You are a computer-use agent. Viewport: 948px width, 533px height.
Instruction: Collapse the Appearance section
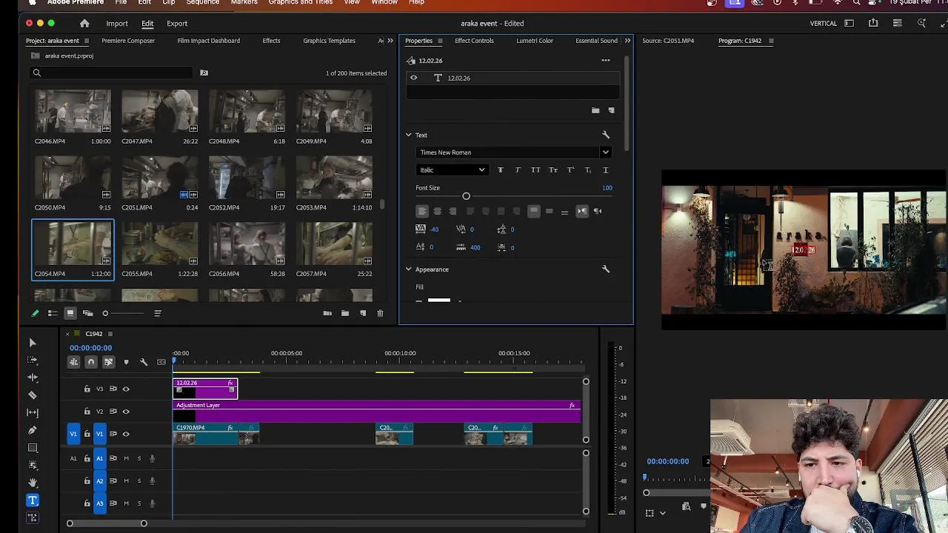point(408,269)
